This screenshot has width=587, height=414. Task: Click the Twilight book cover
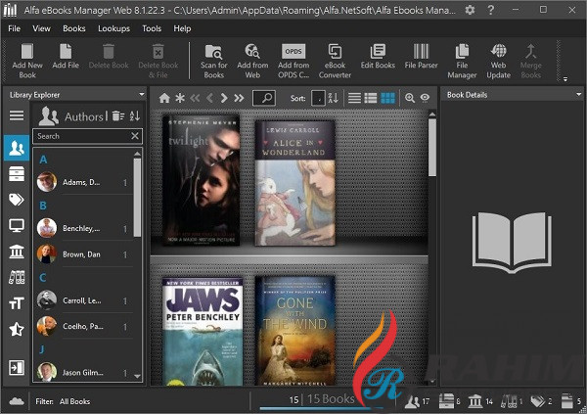[x=201, y=180]
